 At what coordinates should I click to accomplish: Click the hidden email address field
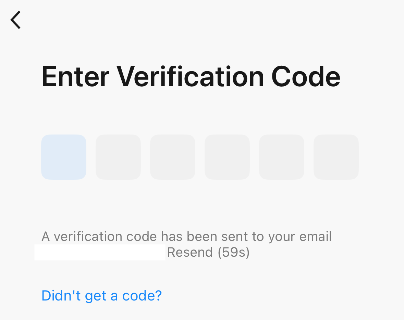click(x=100, y=253)
